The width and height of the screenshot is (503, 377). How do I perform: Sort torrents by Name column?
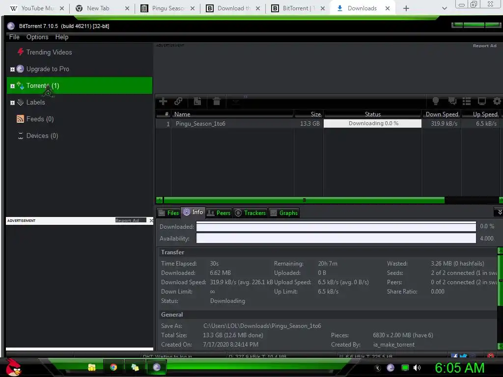pyautogui.click(x=232, y=114)
